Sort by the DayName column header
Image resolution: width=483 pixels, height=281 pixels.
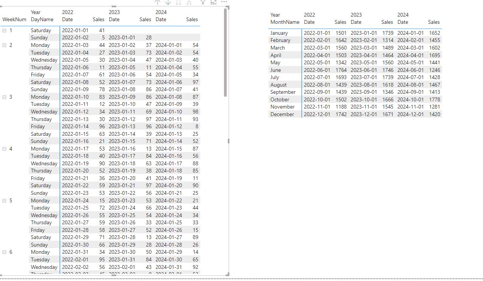[42, 19]
